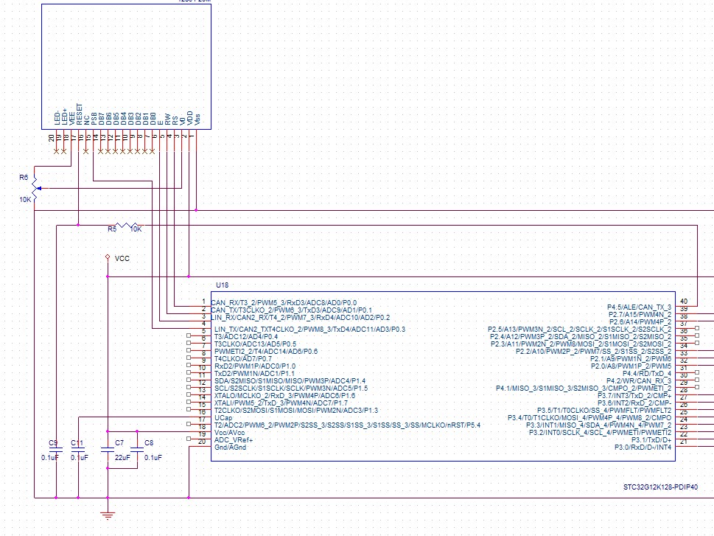Click pin number 40 of U18

[x=684, y=302]
